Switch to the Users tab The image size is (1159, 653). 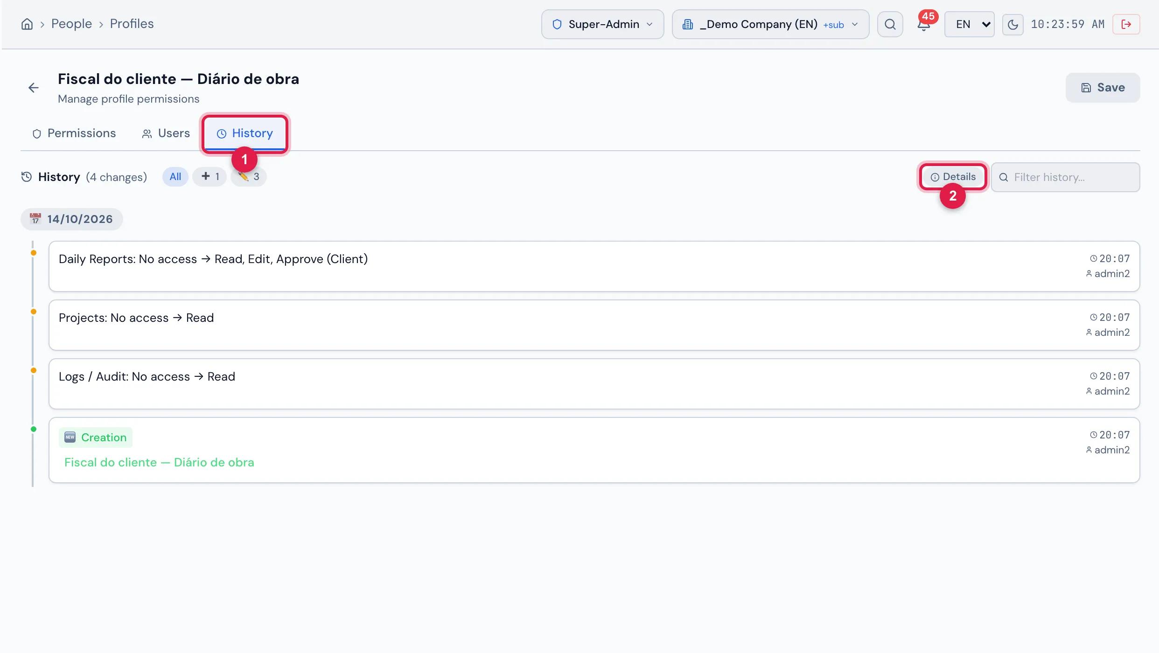(x=166, y=133)
